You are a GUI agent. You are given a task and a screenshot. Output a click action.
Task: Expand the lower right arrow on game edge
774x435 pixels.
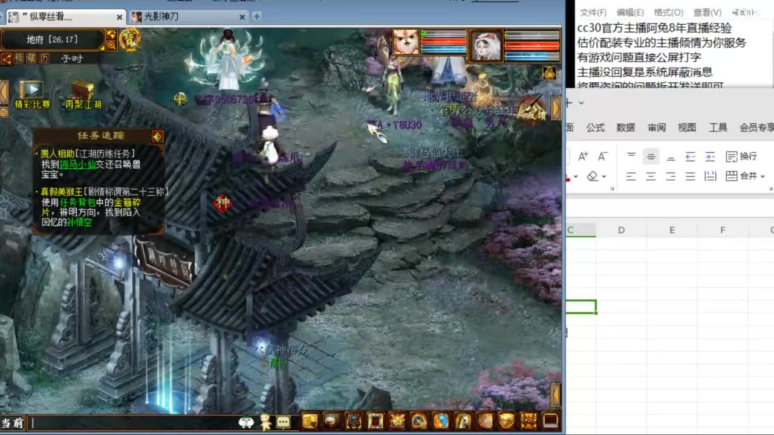555,394
